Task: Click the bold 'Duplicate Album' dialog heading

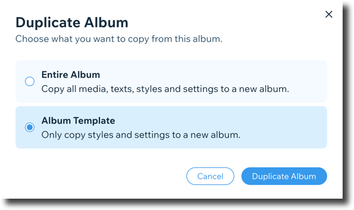Action: click(72, 23)
